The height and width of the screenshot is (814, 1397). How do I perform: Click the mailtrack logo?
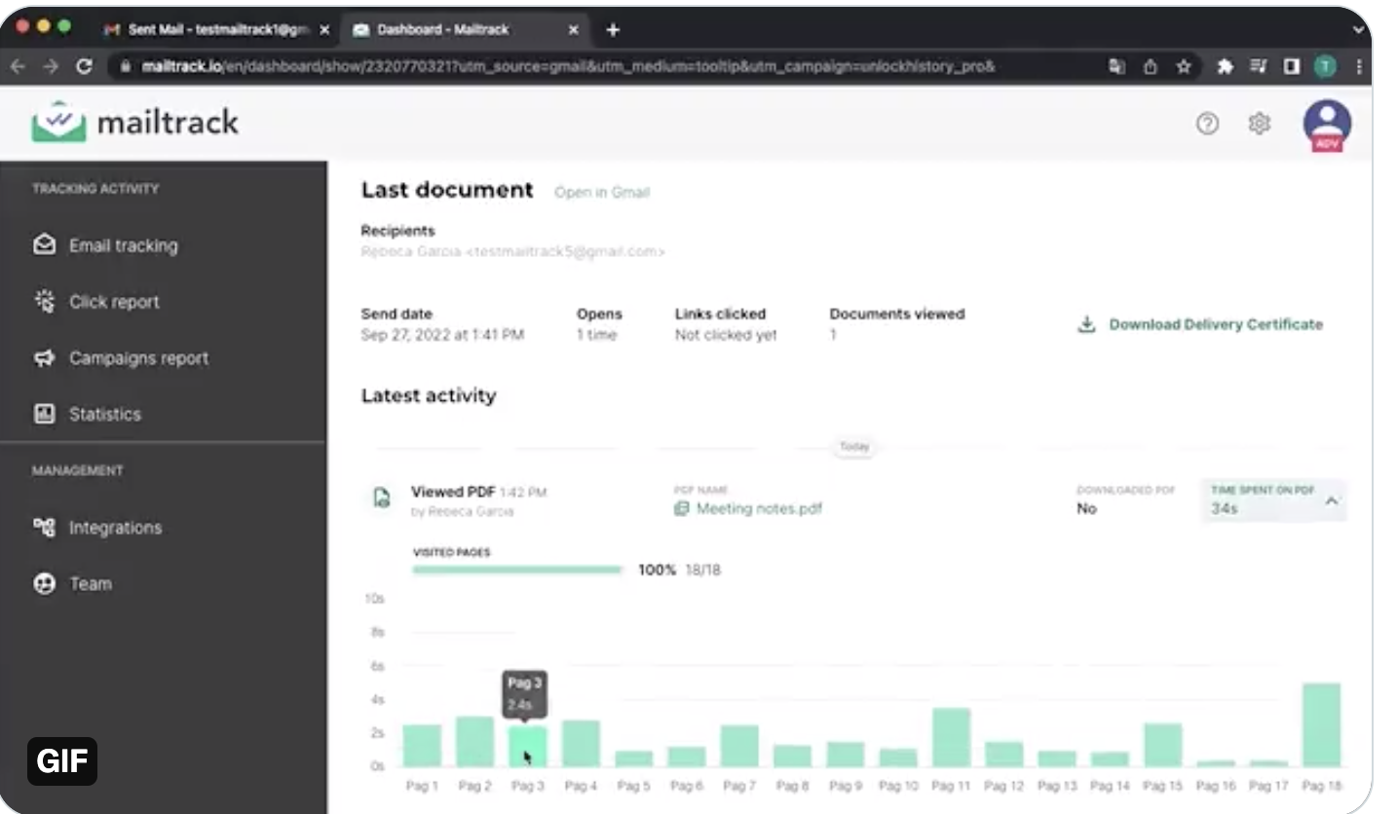click(134, 122)
